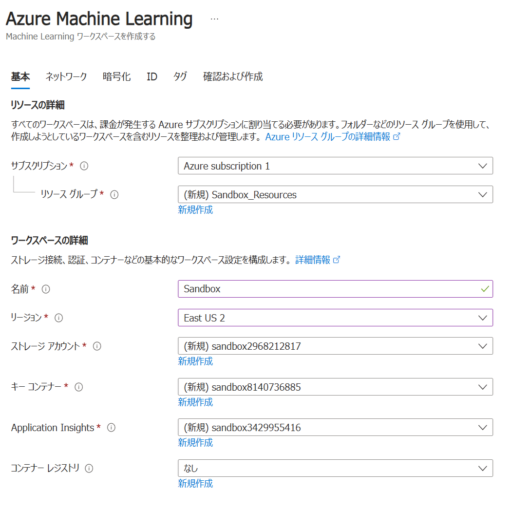
Task: Click the green validation checkmark in 名前 field
Action: point(485,289)
